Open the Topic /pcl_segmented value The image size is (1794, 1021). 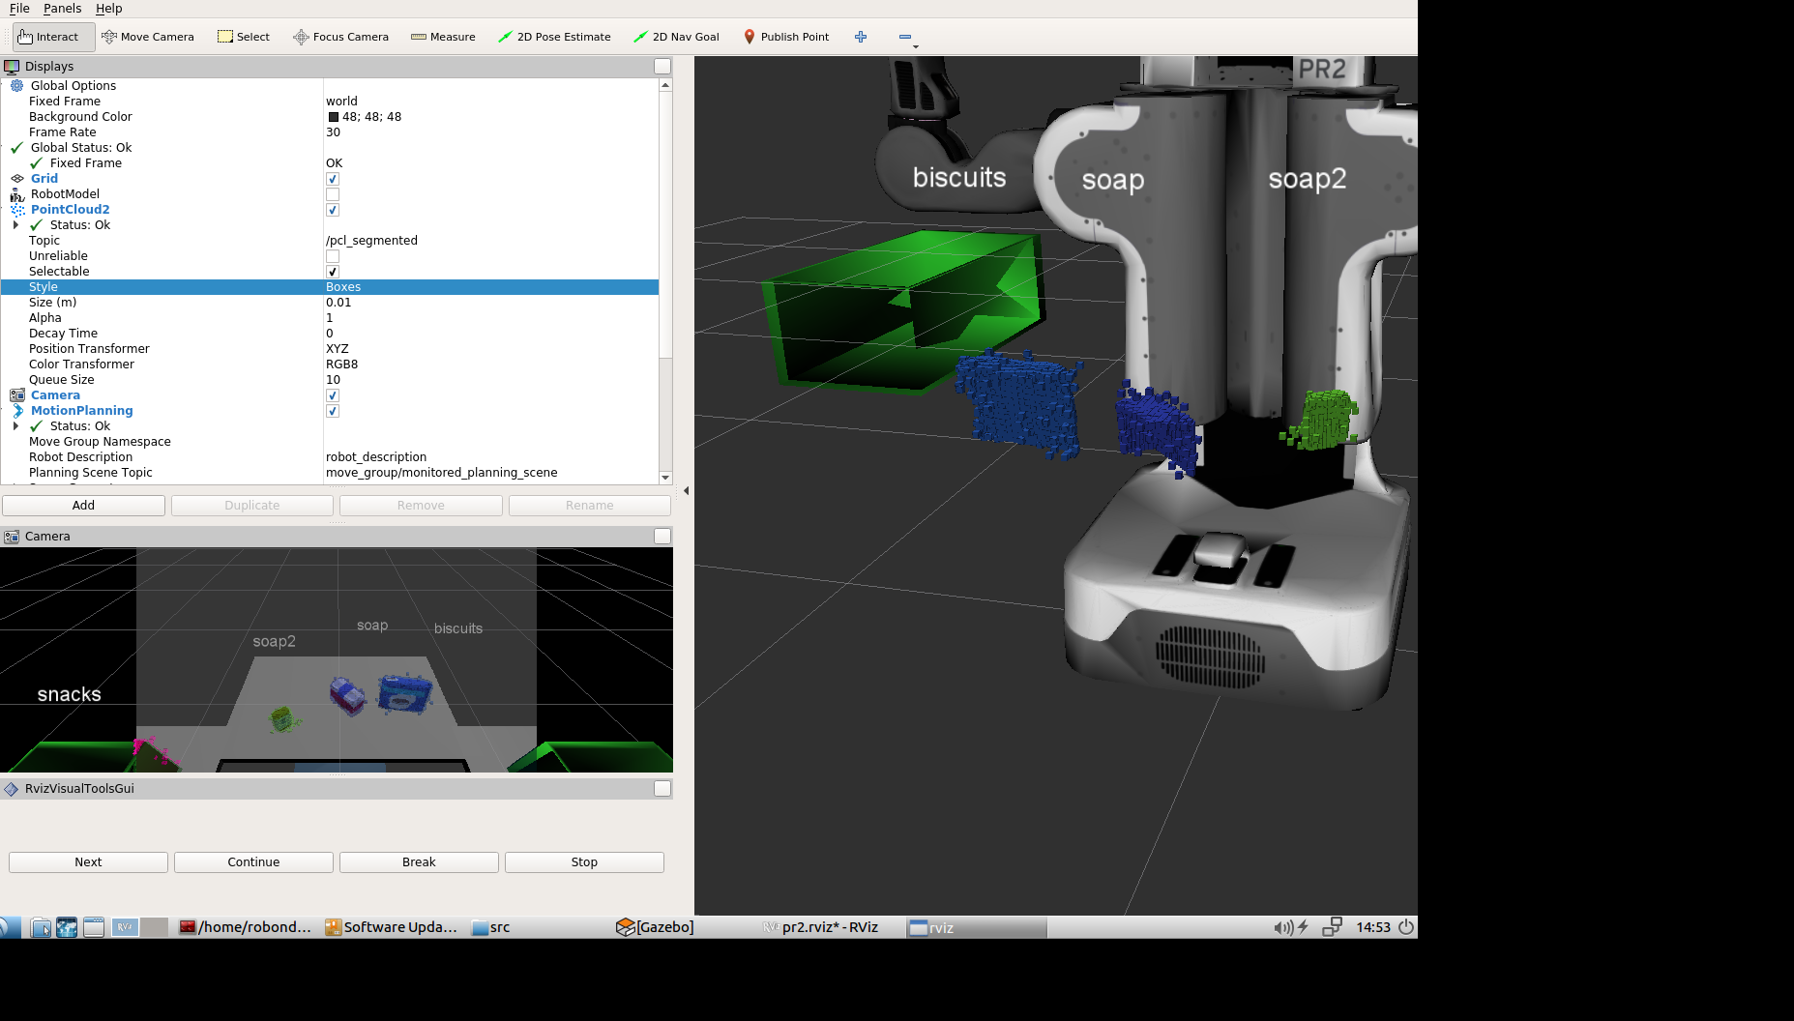point(491,241)
